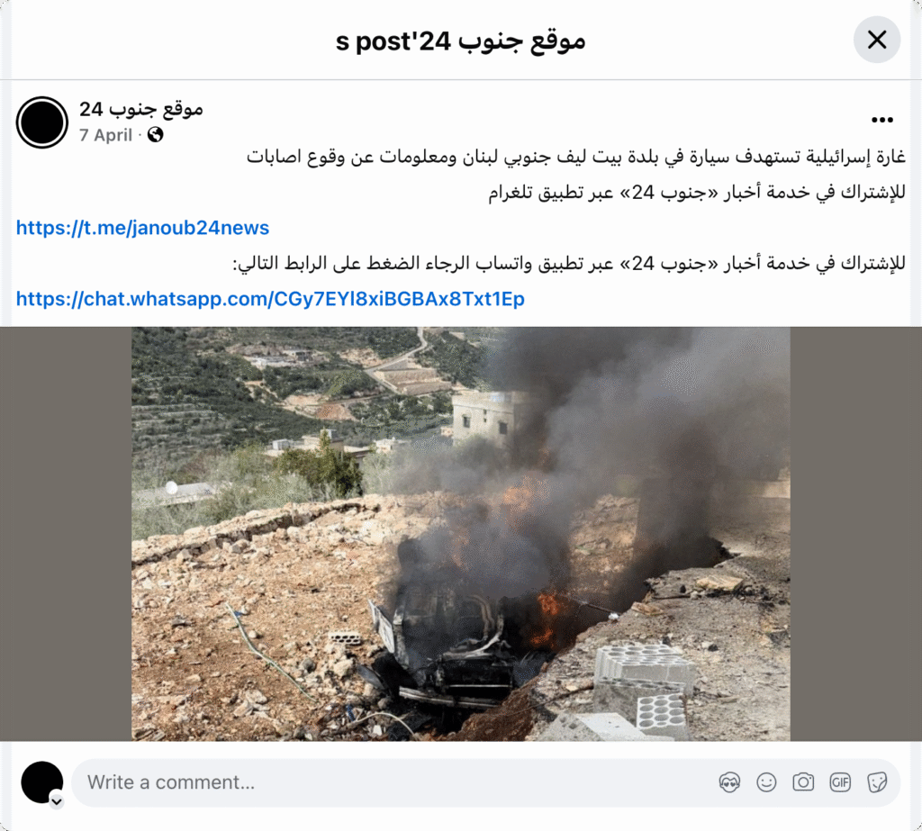Open the emoji picker smiley icon

point(766,782)
